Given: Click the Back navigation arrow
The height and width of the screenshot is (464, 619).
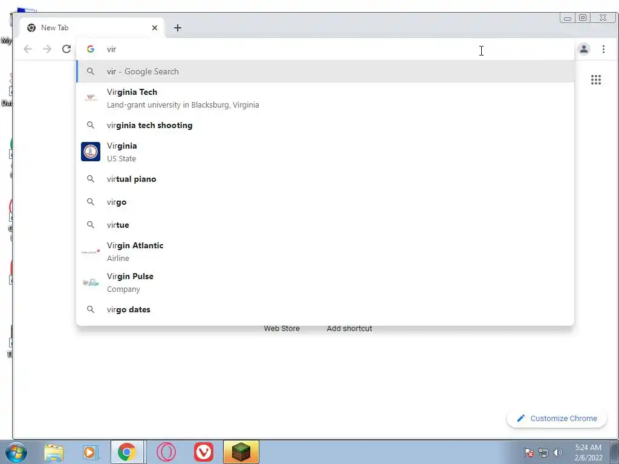Looking at the screenshot, I should pyautogui.click(x=28, y=49).
